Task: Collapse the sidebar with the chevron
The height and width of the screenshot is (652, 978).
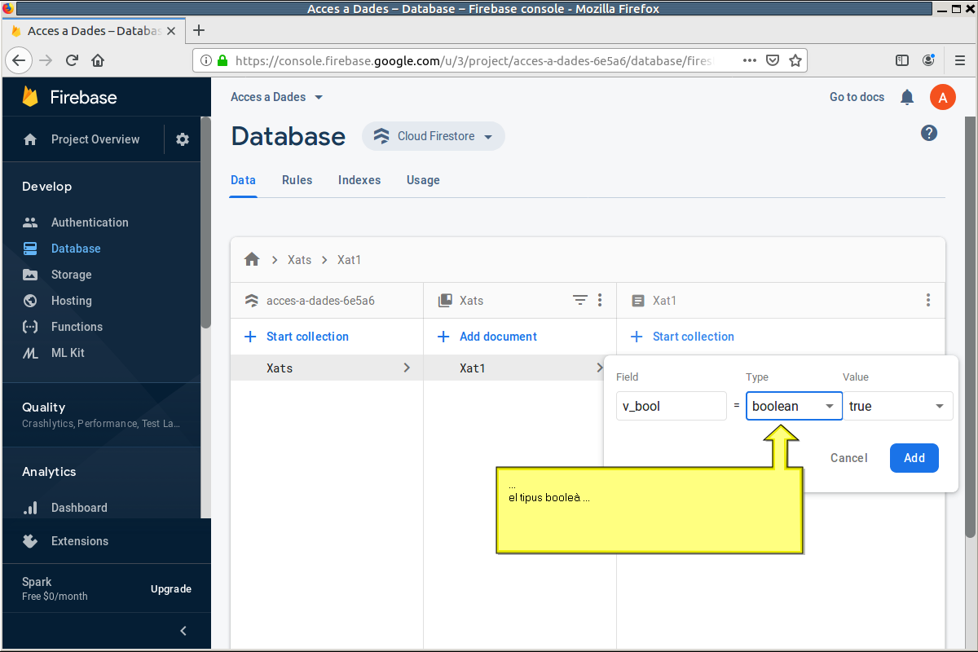Action: click(183, 631)
